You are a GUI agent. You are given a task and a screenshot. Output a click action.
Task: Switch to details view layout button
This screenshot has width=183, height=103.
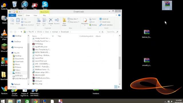click(x=116, y=87)
